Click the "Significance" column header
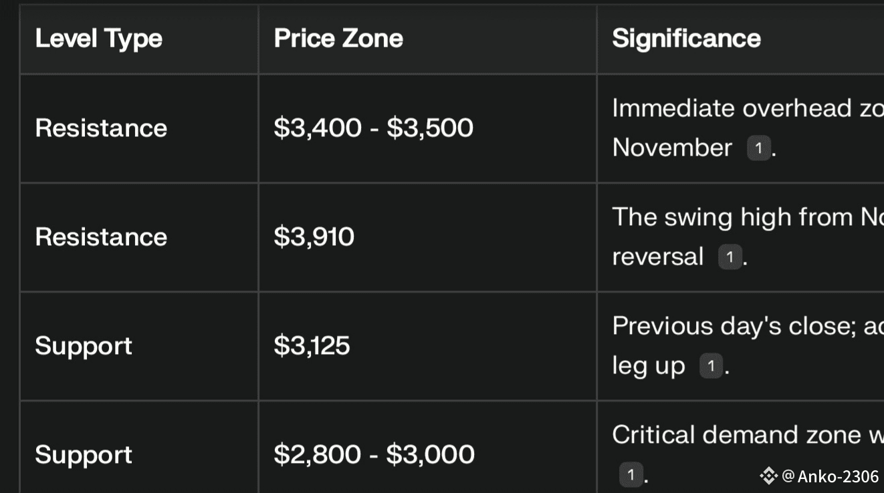The height and width of the screenshot is (493, 884). point(686,39)
